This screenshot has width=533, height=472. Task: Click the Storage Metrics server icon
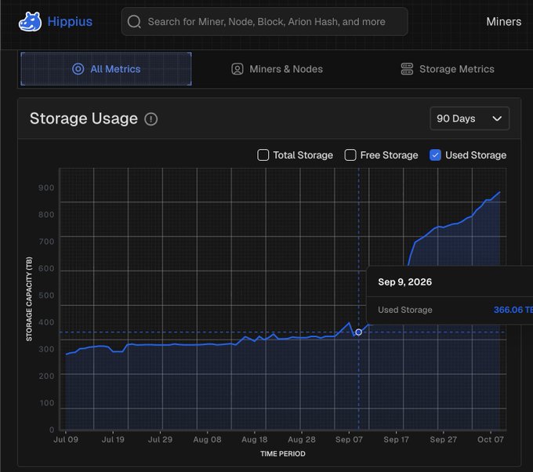pyautogui.click(x=407, y=69)
